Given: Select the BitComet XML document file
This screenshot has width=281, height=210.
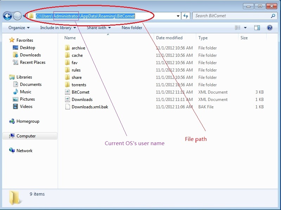Looking at the screenshot, I should pos(80,92).
